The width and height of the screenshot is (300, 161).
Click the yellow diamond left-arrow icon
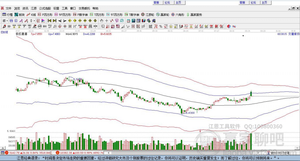click(70, 21)
